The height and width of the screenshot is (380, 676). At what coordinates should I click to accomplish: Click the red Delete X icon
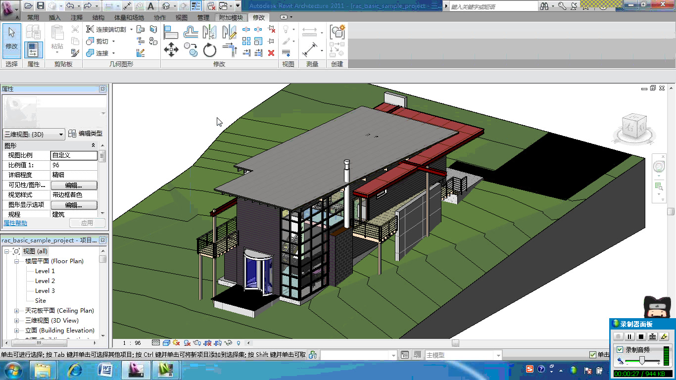coord(271,53)
